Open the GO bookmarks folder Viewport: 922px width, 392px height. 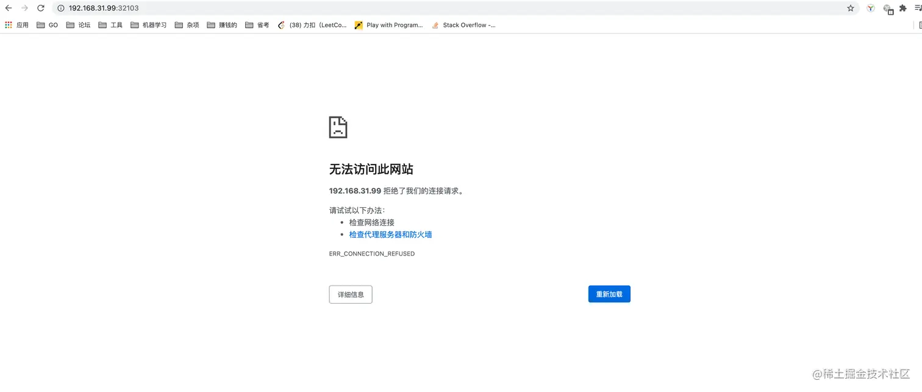[47, 25]
